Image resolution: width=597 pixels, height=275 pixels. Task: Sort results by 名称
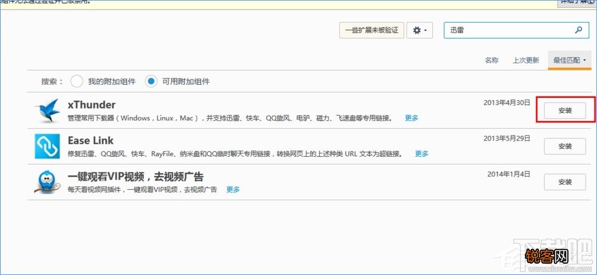pyautogui.click(x=491, y=60)
